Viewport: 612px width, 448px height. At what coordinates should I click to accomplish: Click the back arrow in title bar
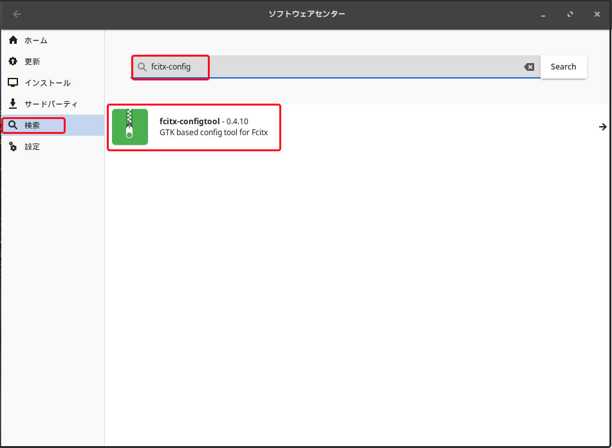(x=17, y=14)
